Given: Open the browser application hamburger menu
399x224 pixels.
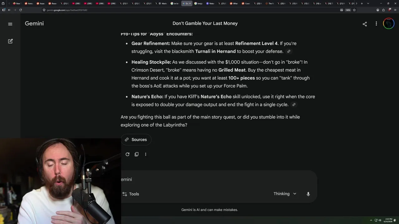Looking at the screenshot, I should [395, 10].
